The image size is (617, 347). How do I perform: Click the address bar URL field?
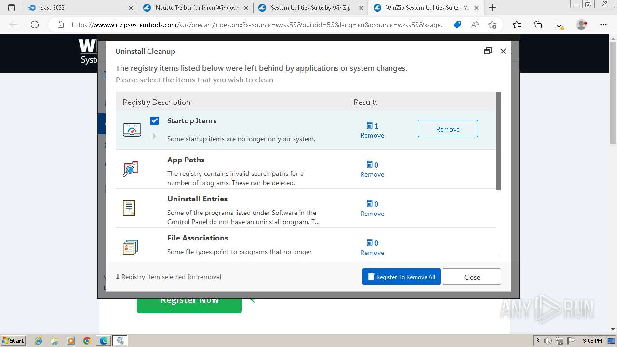tap(258, 25)
